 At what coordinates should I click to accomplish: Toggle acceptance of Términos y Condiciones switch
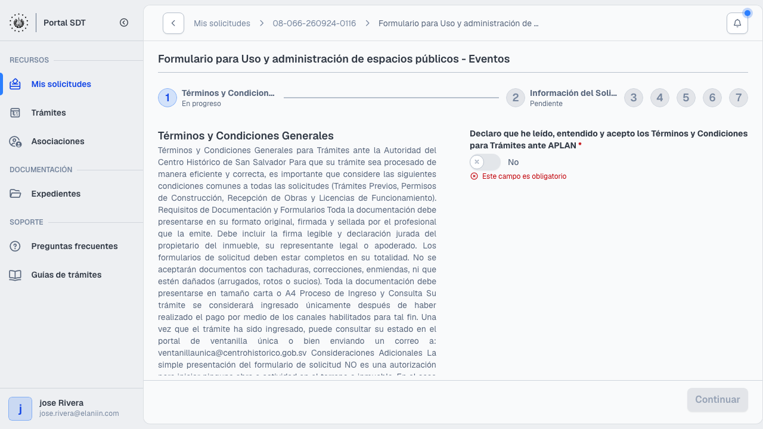coord(485,162)
